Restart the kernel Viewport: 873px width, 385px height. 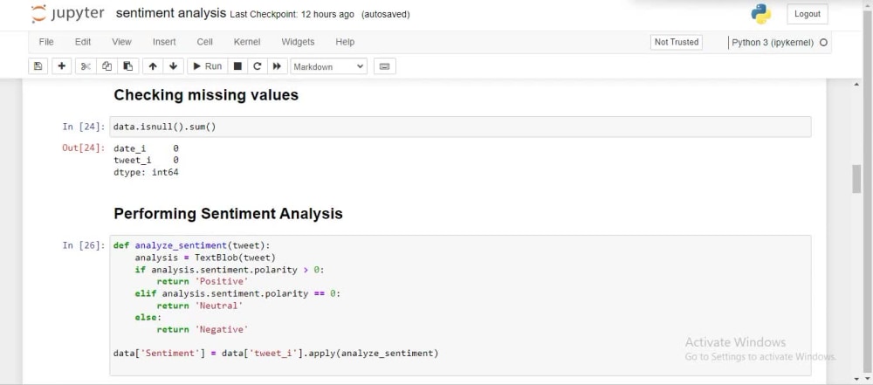(258, 66)
